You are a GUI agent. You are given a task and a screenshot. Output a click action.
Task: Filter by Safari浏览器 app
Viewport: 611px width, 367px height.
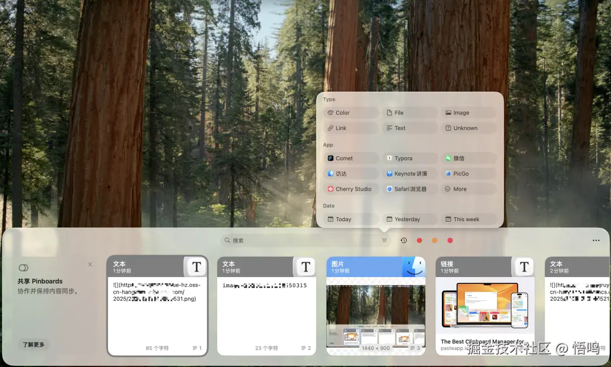pos(410,189)
